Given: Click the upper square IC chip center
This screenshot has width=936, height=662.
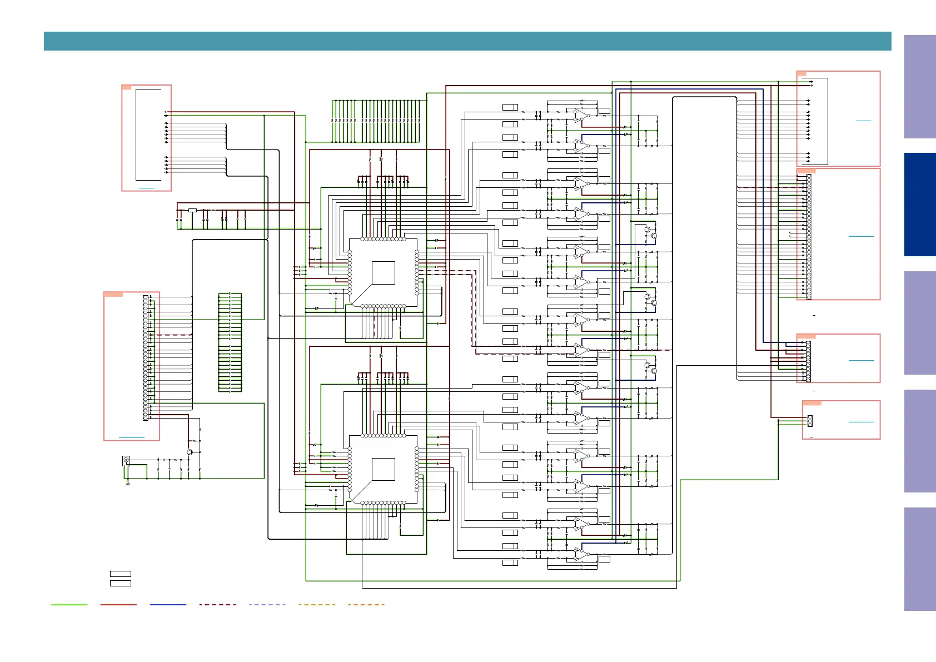Looking at the screenshot, I should click(383, 272).
